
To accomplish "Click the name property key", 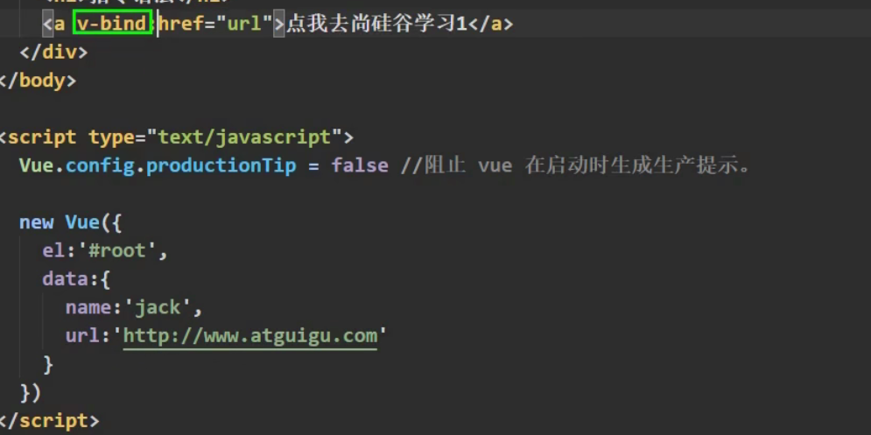I will coord(88,307).
